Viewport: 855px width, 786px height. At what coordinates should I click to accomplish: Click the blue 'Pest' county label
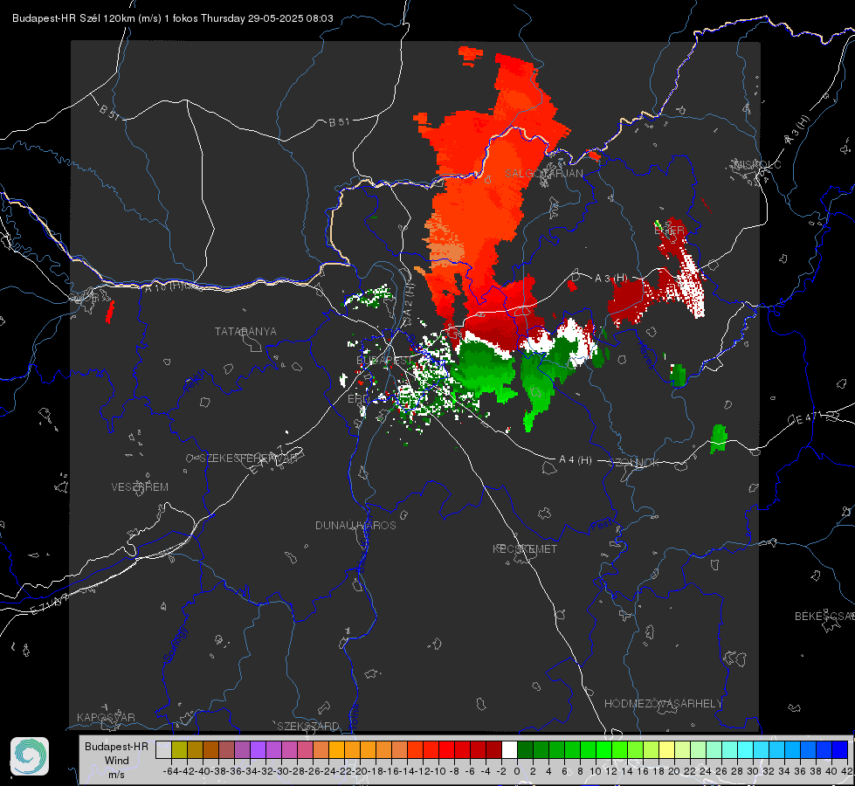coord(603,525)
